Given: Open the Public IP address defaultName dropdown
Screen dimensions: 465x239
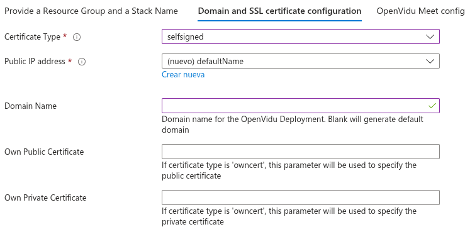Looking at the screenshot, I should point(300,61).
